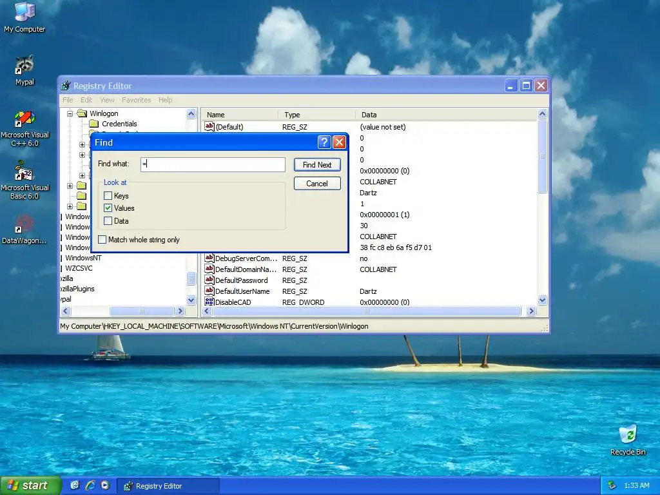Select the DisableCAD DWORD value icon

[x=209, y=302]
